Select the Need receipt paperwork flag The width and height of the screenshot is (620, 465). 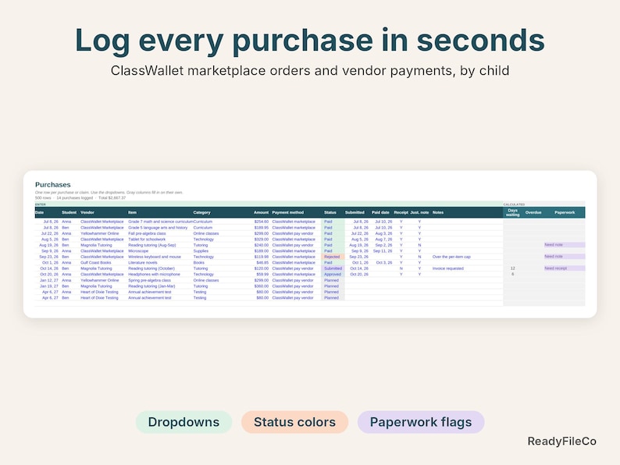coord(565,268)
